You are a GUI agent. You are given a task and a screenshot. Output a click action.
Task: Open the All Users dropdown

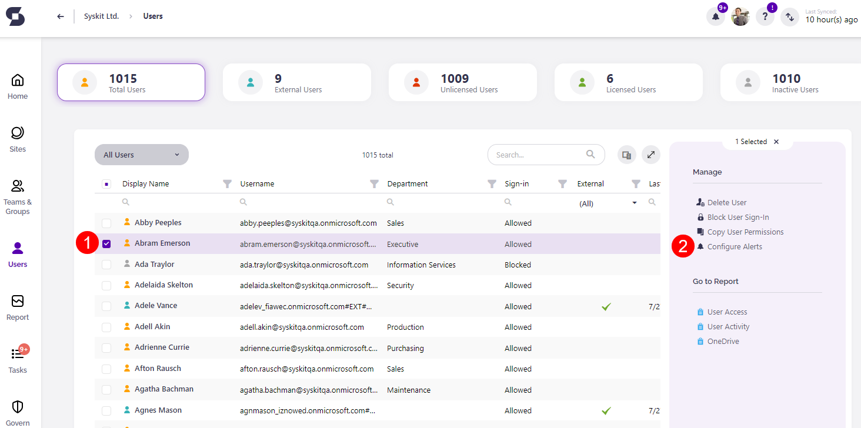tap(141, 154)
